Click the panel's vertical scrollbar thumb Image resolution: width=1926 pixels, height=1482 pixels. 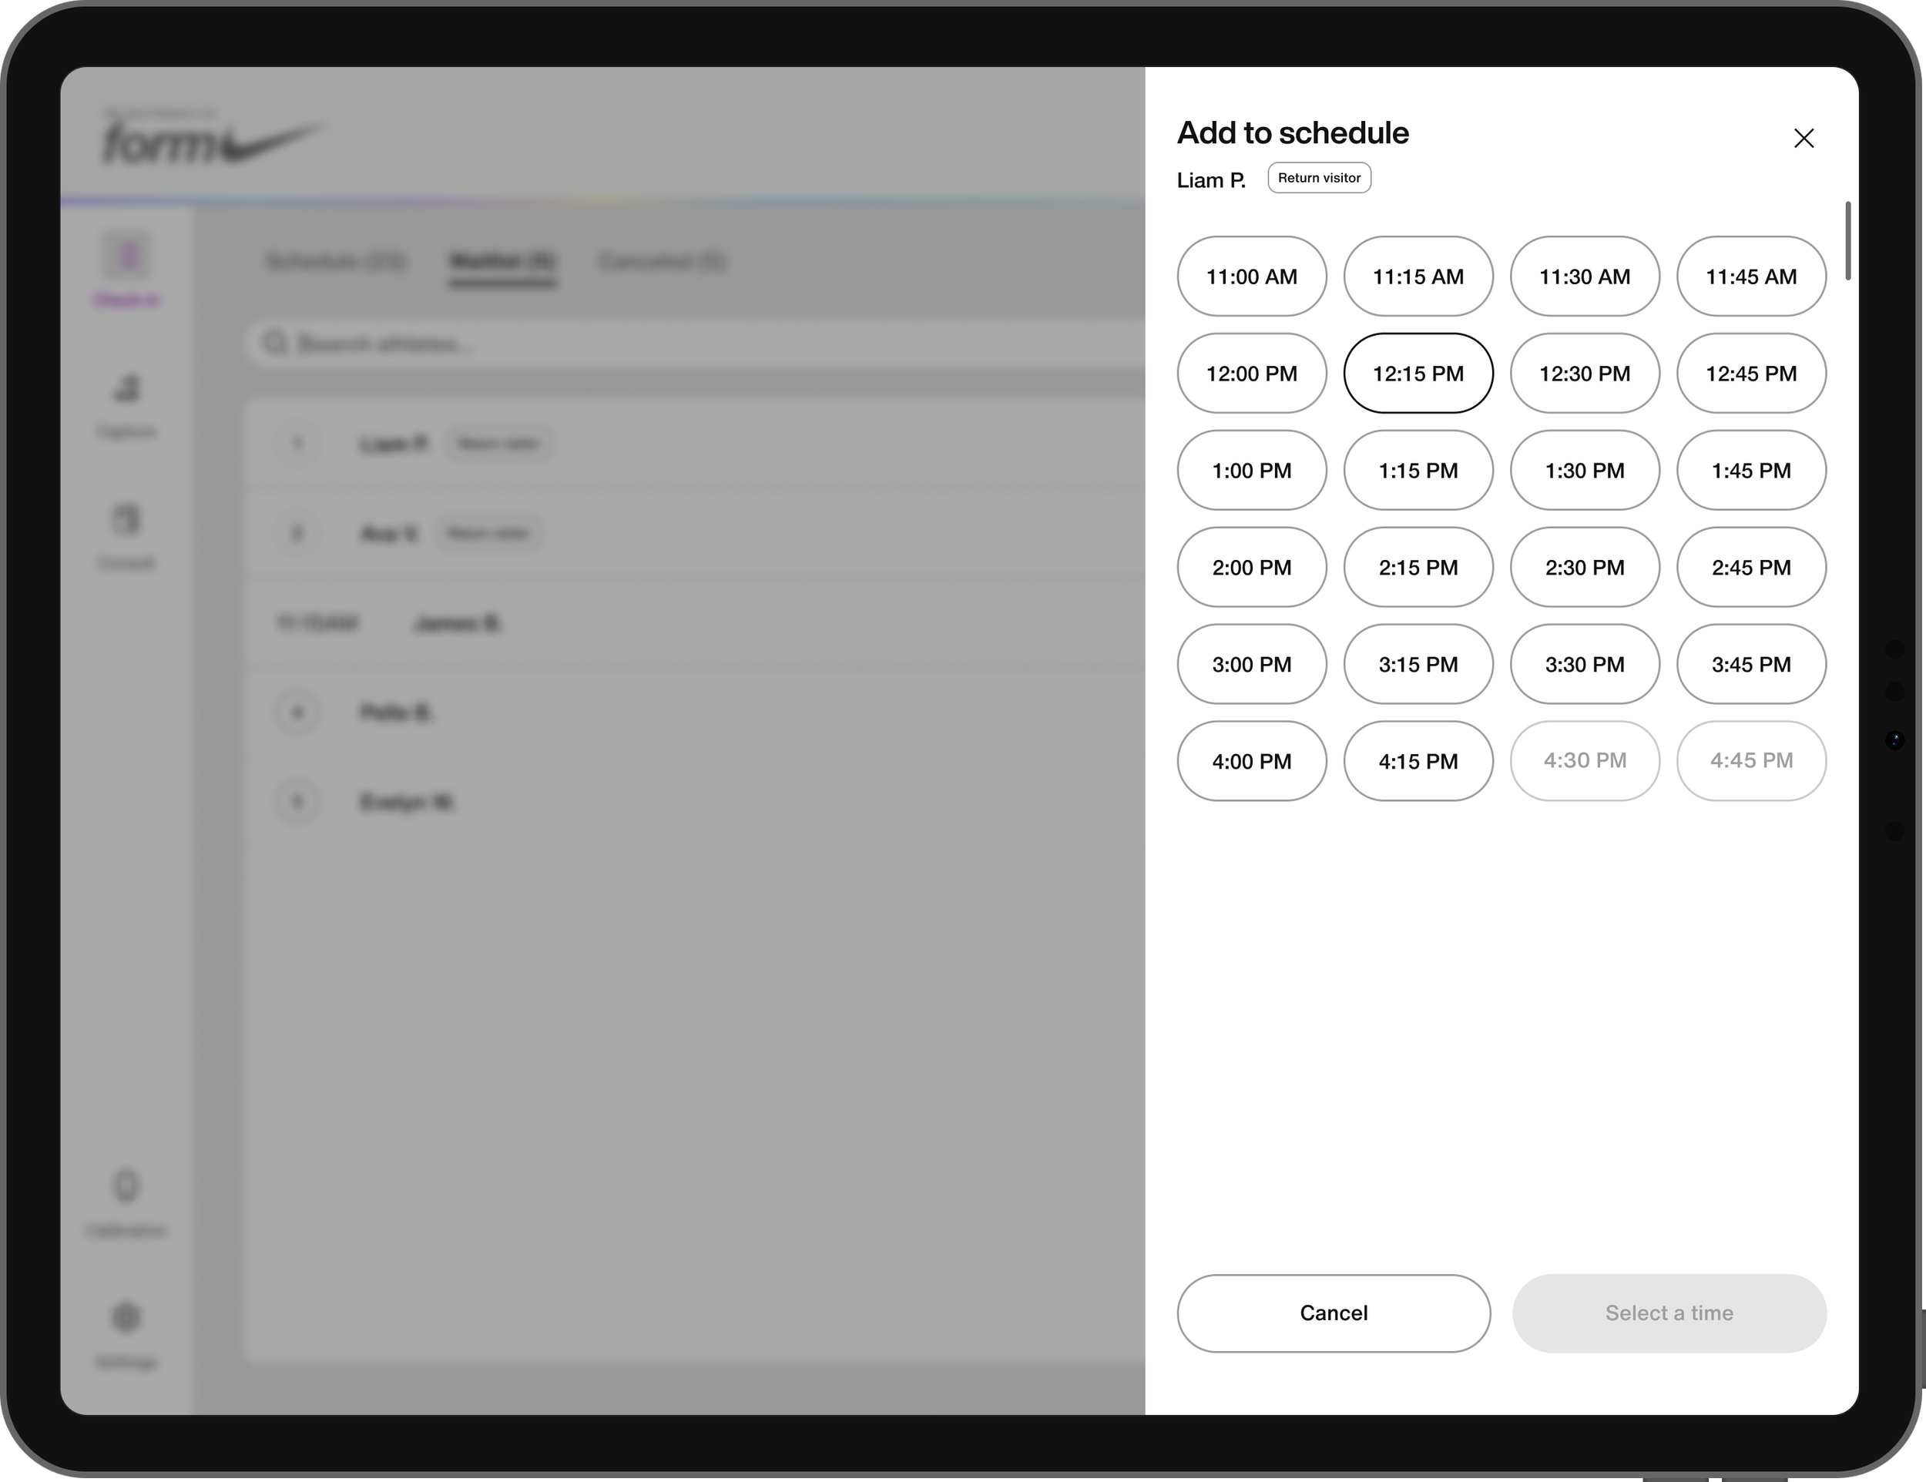pyautogui.click(x=1847, y=240)
